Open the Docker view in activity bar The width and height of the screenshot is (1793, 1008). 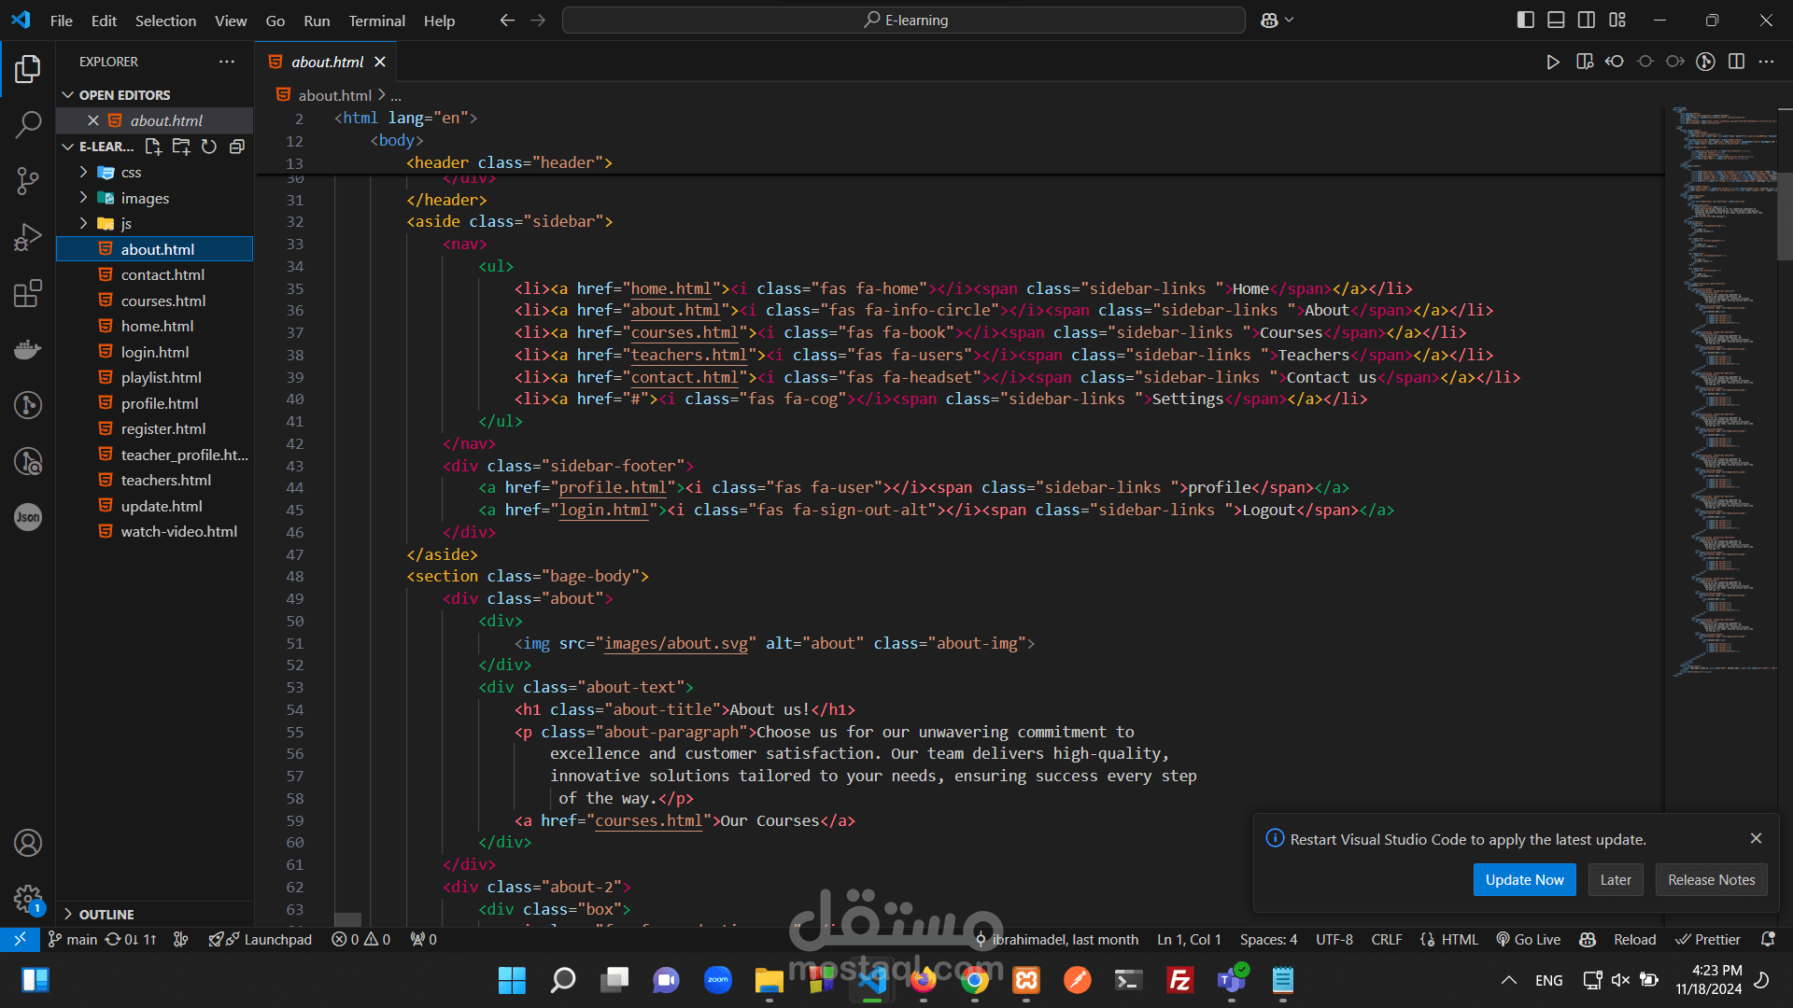coord(28,349)
